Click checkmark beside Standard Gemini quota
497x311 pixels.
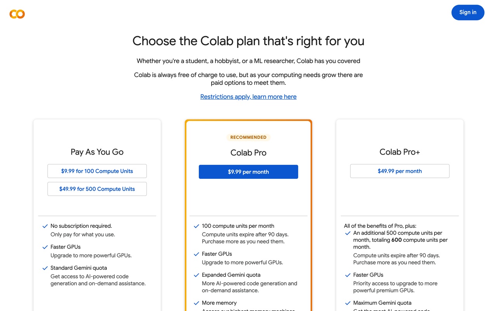click(x=45, y=268)
